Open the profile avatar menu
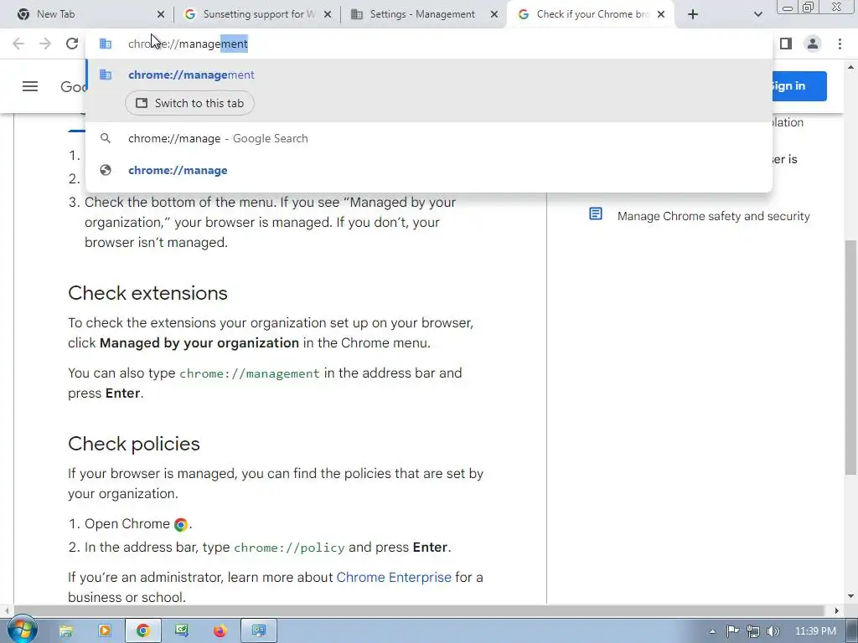This screenshot has width=858, height=643. click(813, 44)
